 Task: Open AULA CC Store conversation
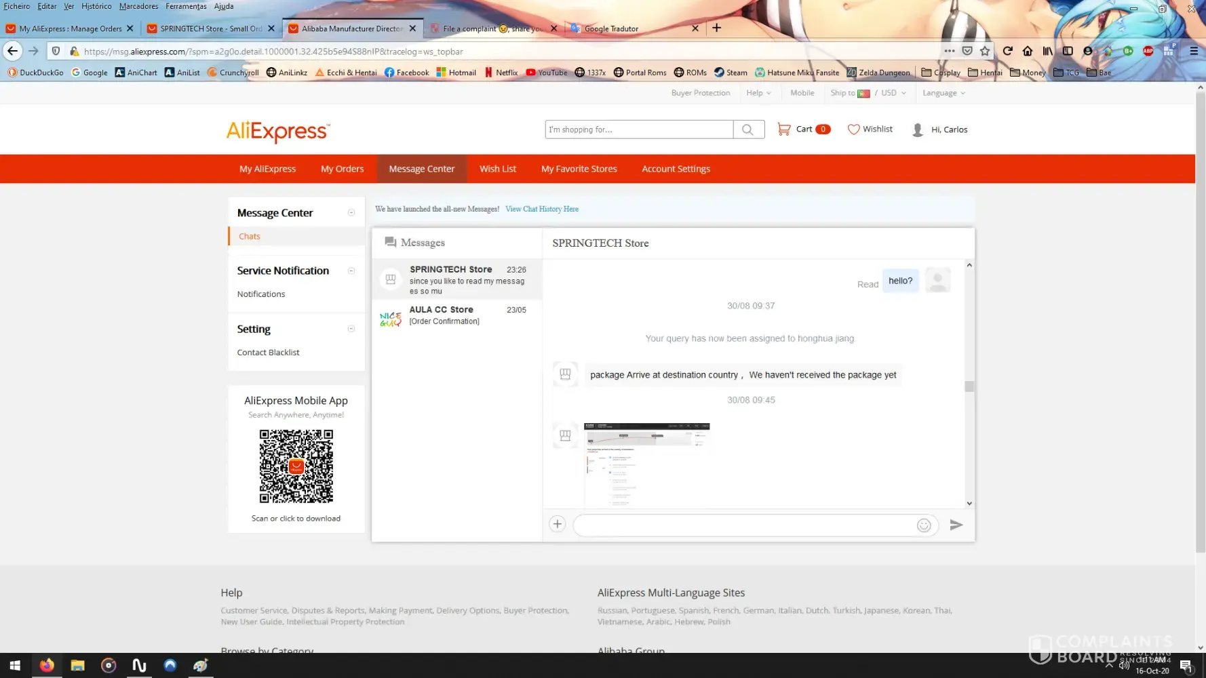pos(456,315)
